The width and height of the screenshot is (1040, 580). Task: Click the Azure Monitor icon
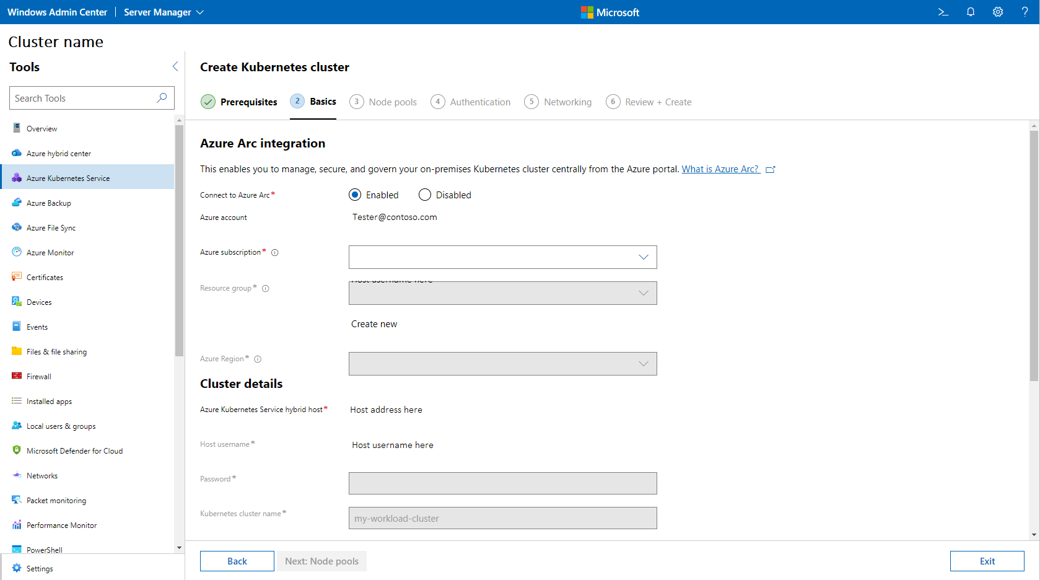pos(17,252)
